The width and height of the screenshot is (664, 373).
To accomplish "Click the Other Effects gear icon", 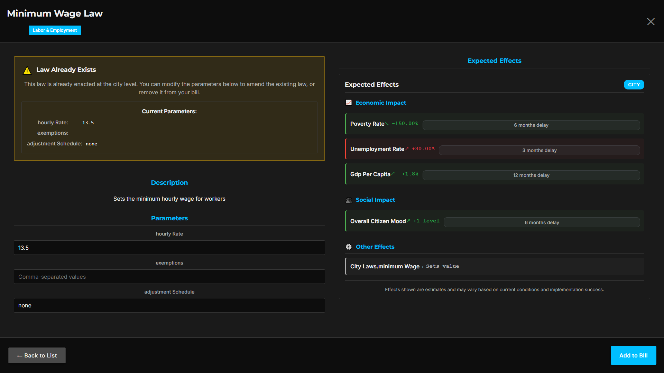I will coord(349,247).
